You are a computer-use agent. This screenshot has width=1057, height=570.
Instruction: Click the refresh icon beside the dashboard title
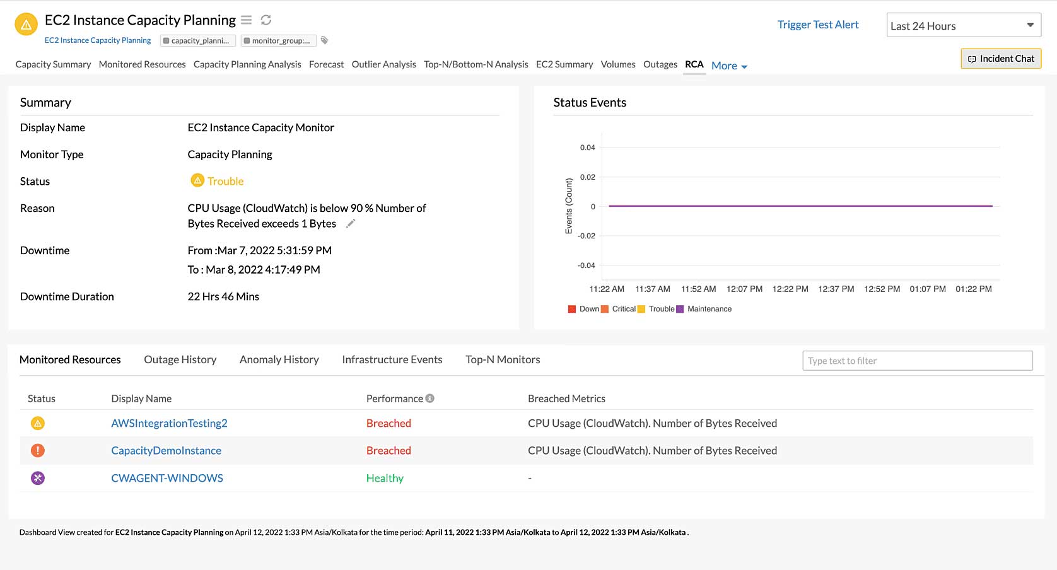(x=266, y=20)
